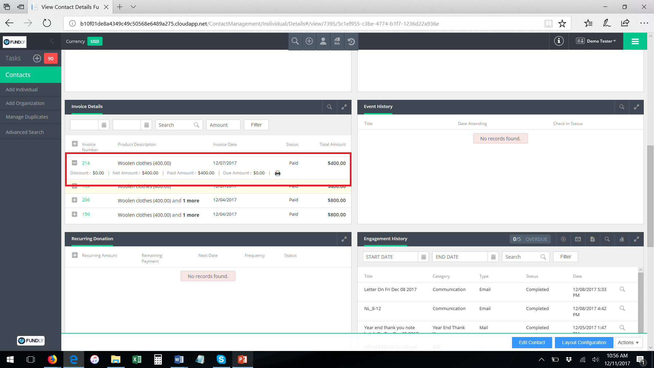Expand Recurring Donation panel to fullscreen
The width and height of the screenshot is (654, 368).
[344, 239]
